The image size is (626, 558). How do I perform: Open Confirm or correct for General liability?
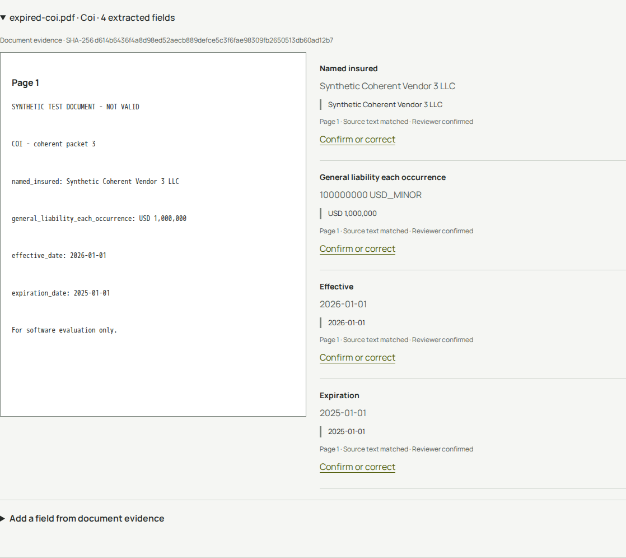click(x=357, y=249)
